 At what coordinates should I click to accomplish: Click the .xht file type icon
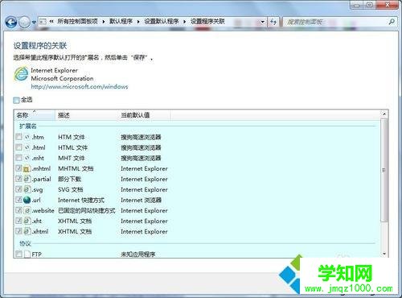27,221
